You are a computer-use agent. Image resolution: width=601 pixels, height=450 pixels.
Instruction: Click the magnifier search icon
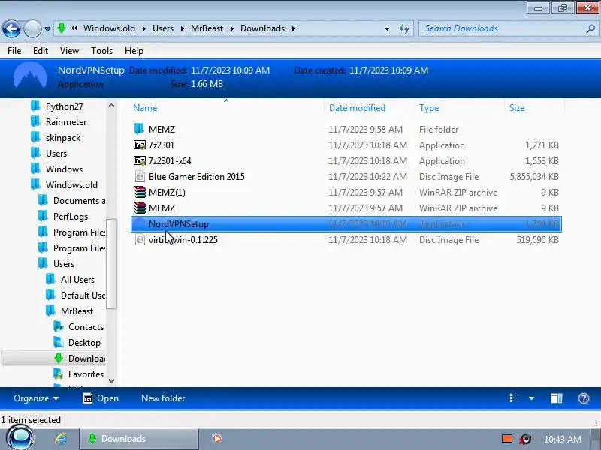click(590, 28)
